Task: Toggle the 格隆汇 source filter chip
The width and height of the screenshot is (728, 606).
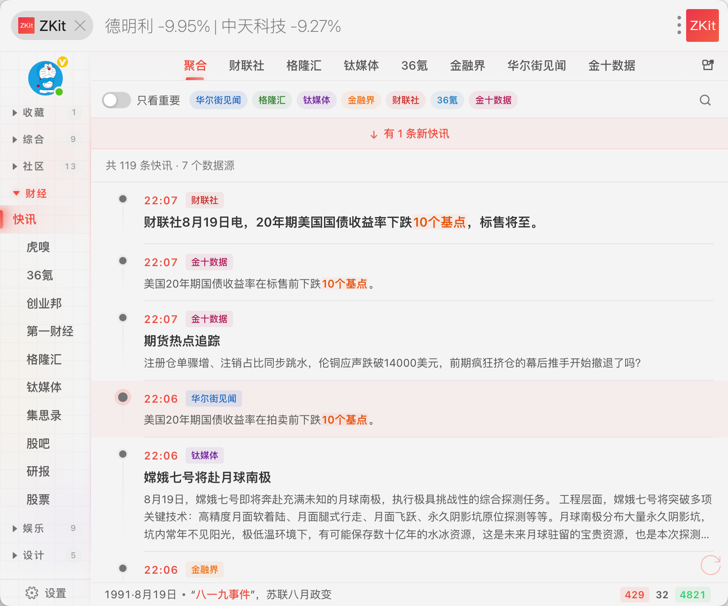Action: 272,100
